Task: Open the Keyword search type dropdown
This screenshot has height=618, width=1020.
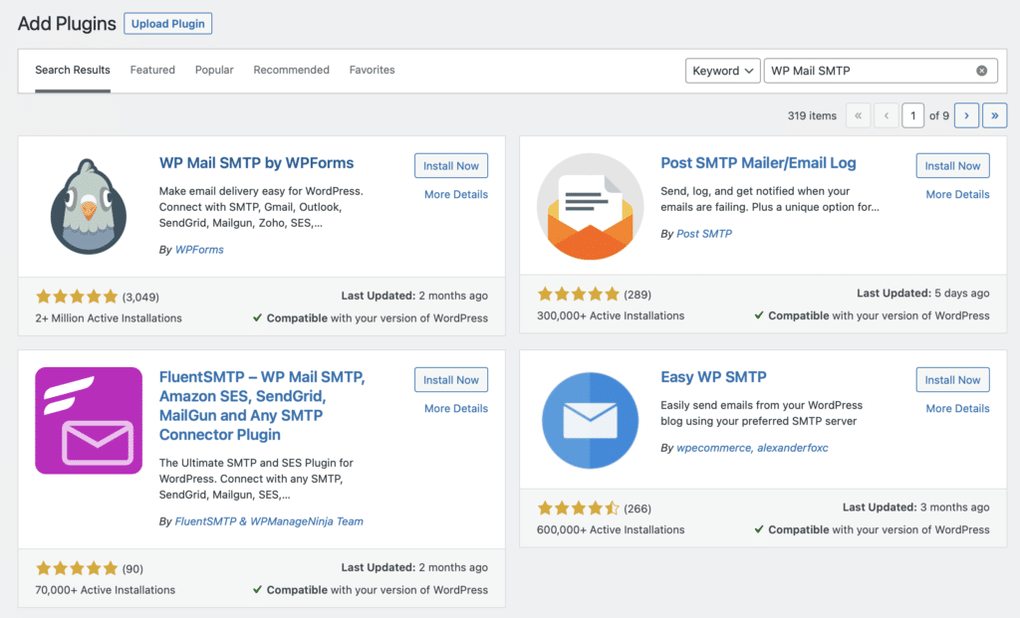Action: pyautogui.click(x=723, y=71)
